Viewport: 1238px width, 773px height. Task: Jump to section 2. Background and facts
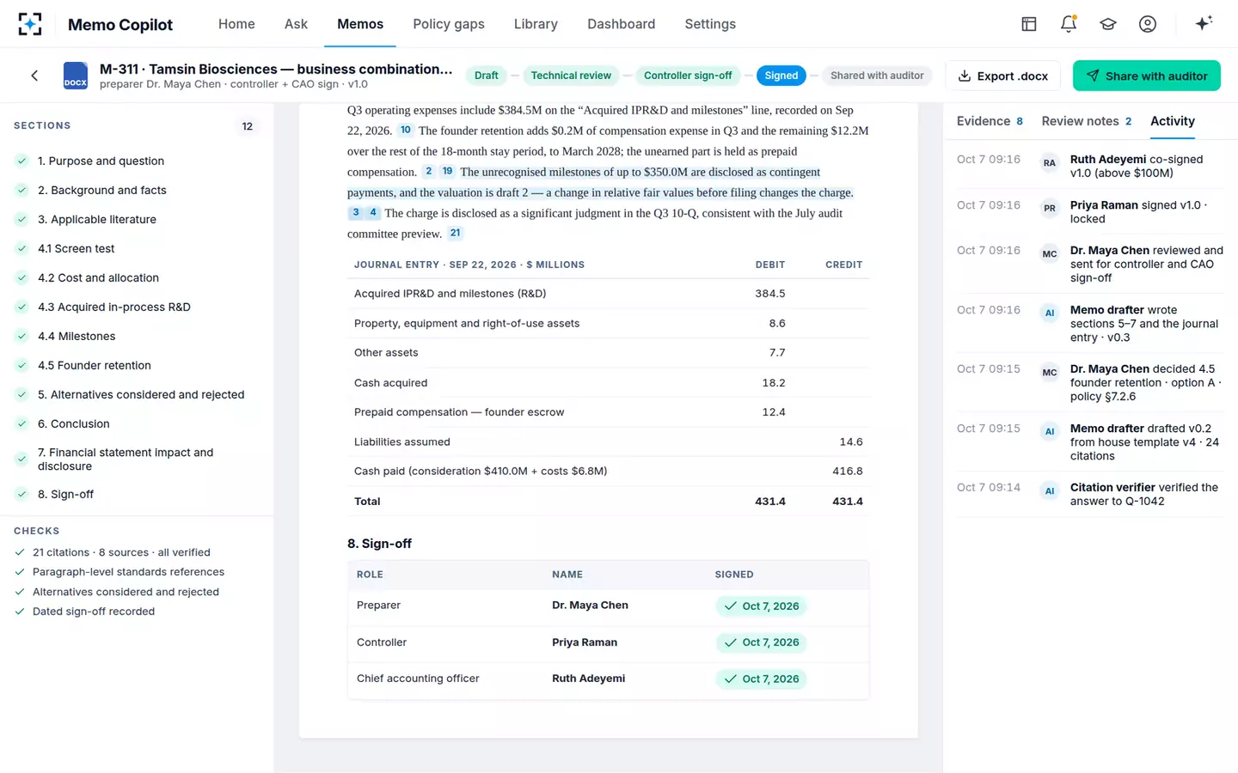point(137,190)
